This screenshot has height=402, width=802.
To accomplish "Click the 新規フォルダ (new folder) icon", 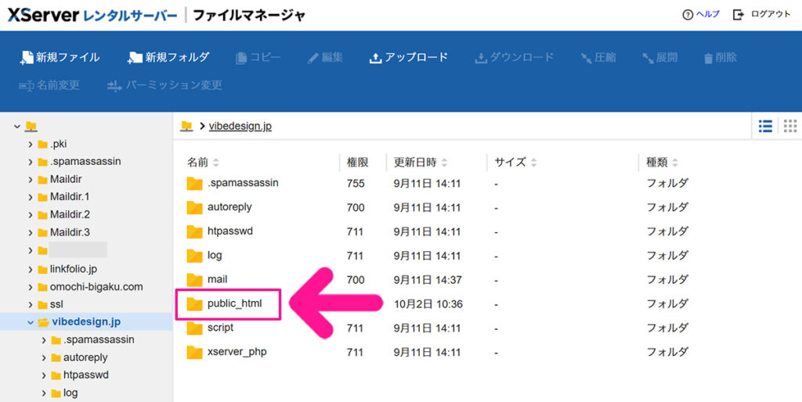I will click(x=135, y=57).
